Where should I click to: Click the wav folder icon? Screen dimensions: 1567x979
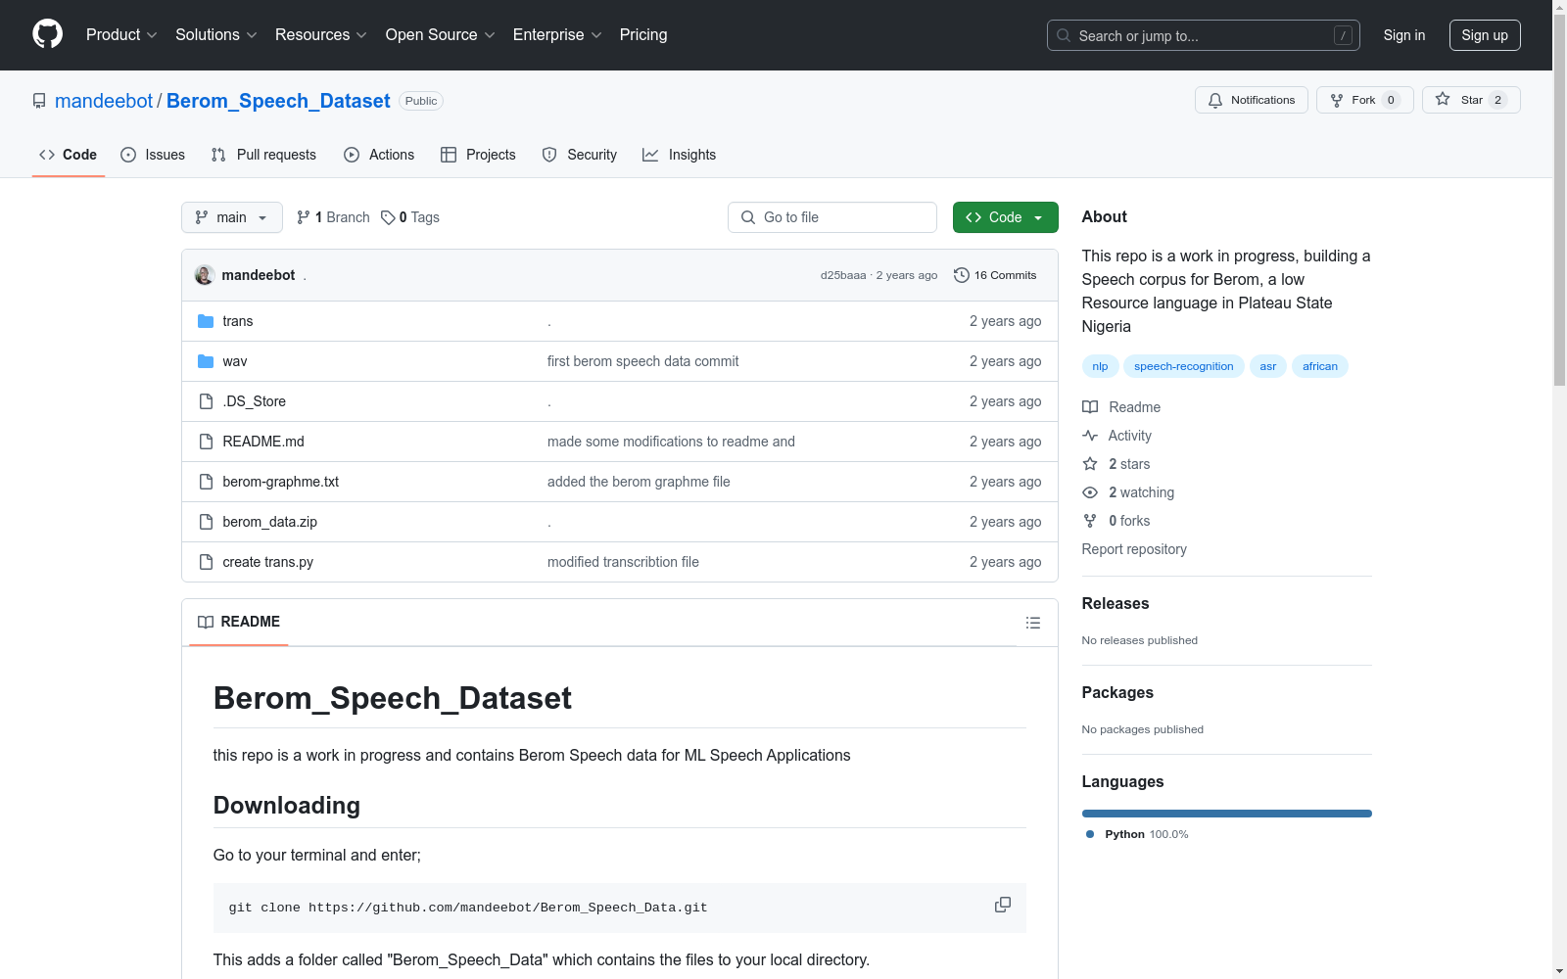[206, 361]
